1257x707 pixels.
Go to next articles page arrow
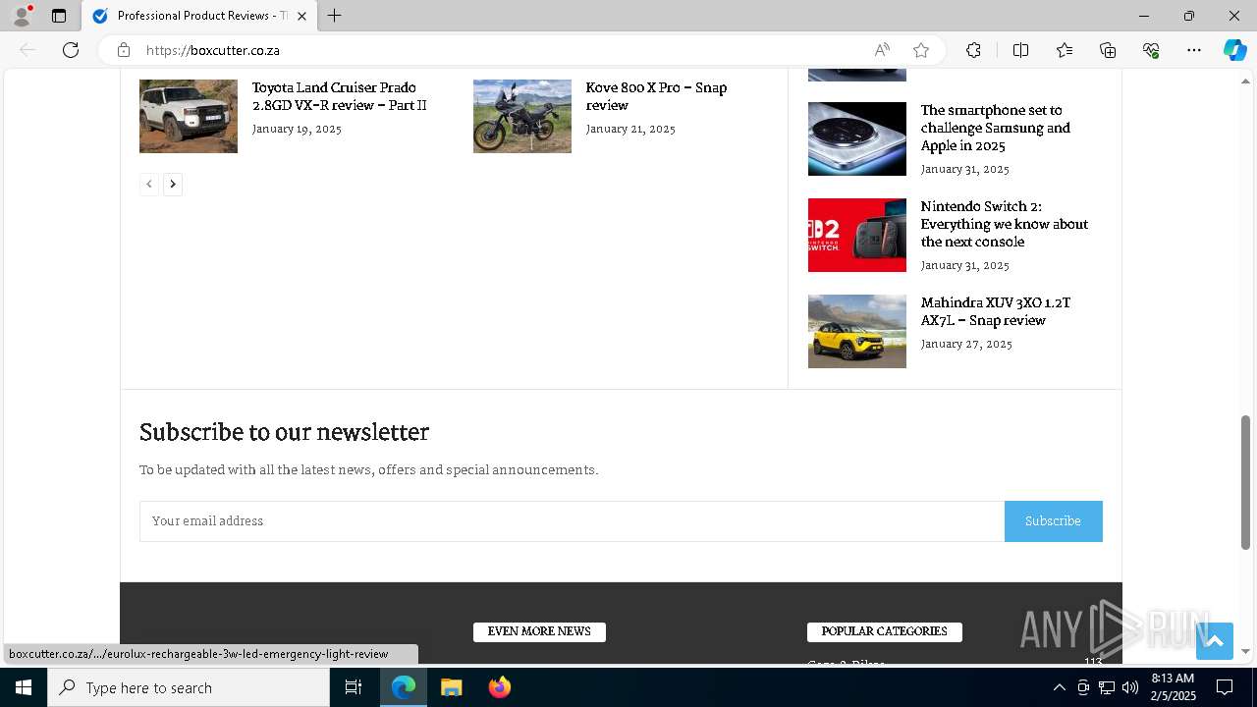click(x=173, y=184)
